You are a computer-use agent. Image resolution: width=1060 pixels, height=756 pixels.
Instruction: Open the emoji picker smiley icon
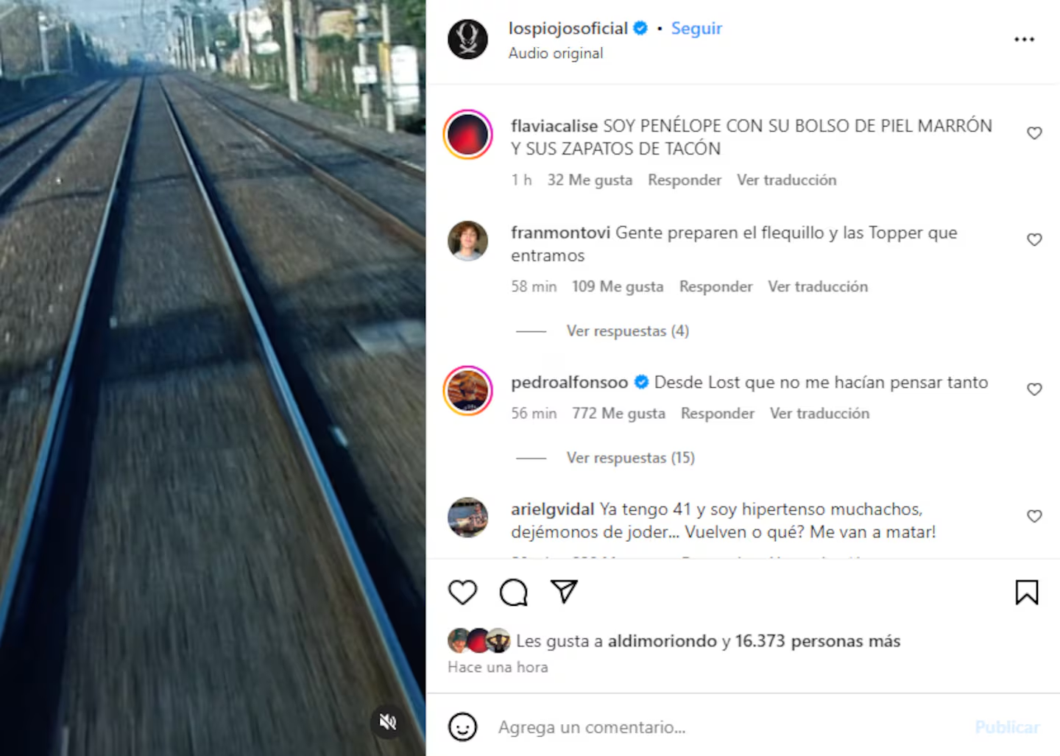pos(462,727)
